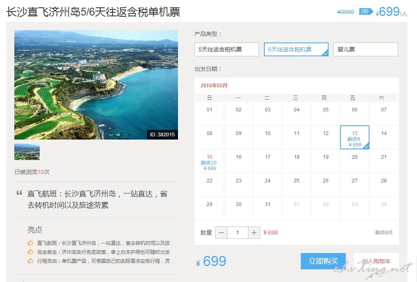The width and height of the screenshot is (417, 282).
Task: Select the 婴儿票 product type
Action: [366, 49]
